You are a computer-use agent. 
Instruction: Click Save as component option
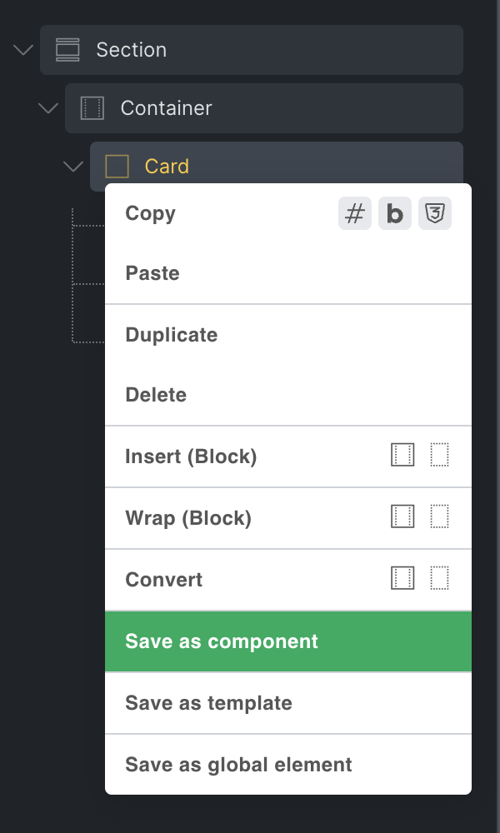[222, 641]
